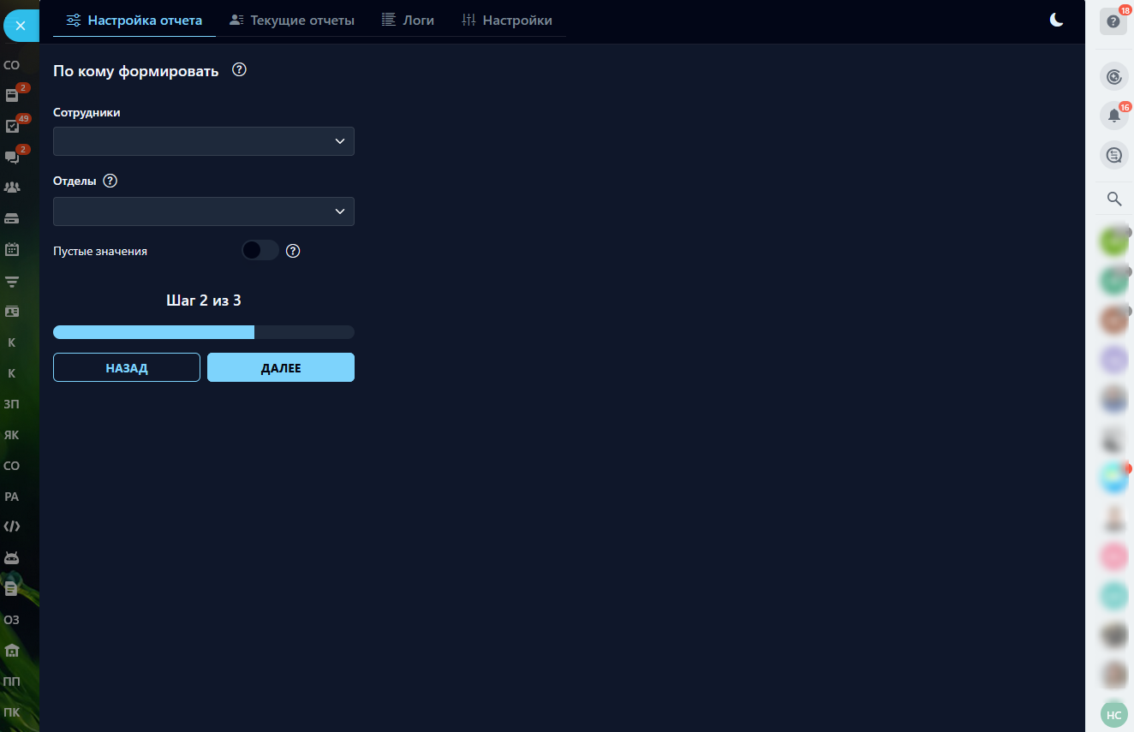1134x732 pixels.
Task: Enable the Пустые значения switch
Action: point(260,250)
